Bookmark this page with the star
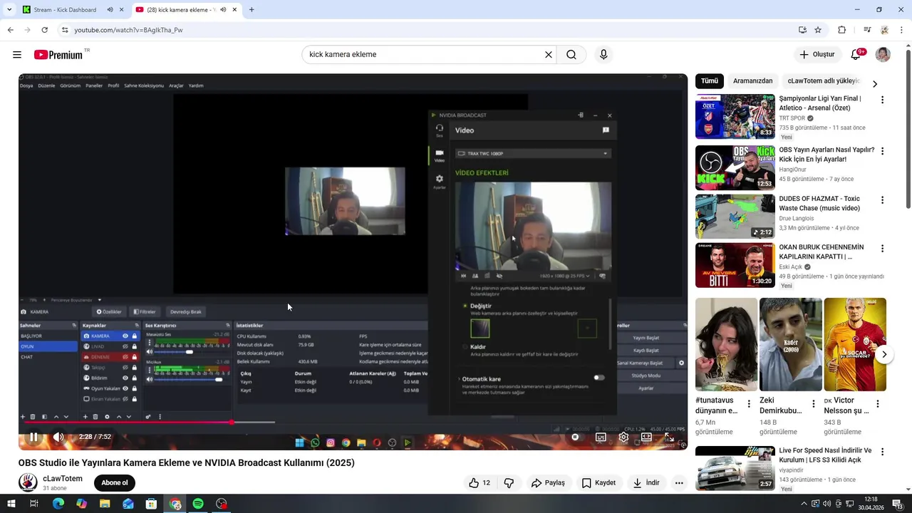 [818, 30]
